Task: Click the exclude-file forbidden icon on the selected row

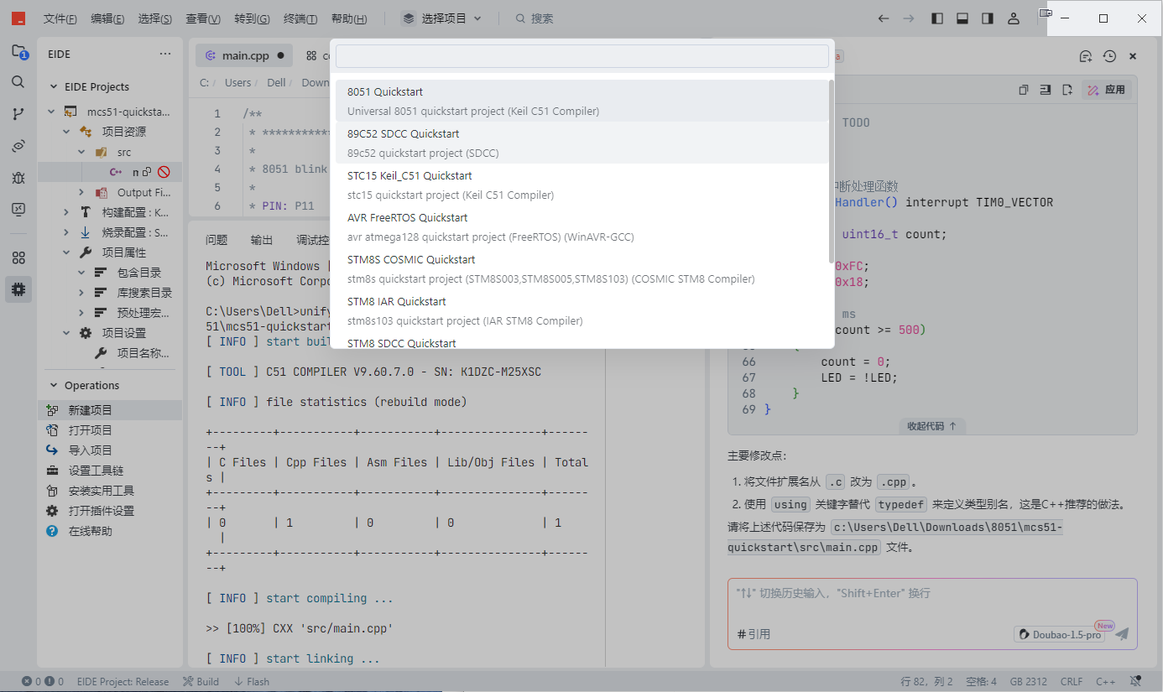Action: (x=164, y=172)
